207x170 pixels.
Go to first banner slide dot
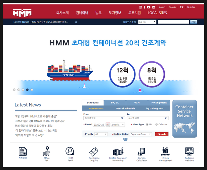click(14, 90)
